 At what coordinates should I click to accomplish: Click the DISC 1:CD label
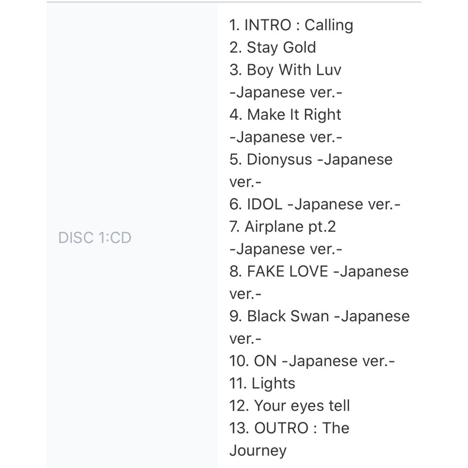pos(95,238)
